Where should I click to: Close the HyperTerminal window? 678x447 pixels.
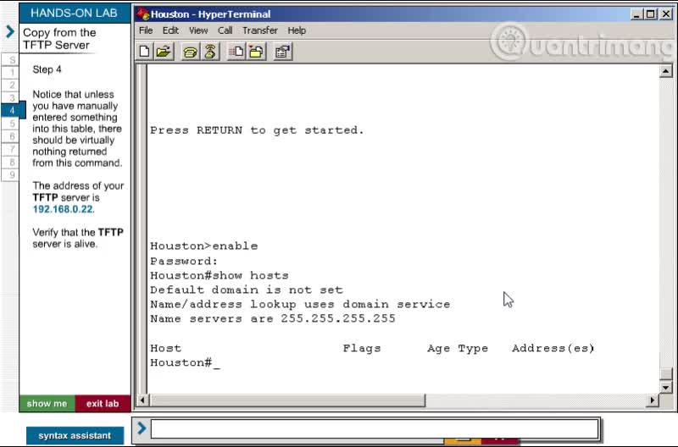666,14
